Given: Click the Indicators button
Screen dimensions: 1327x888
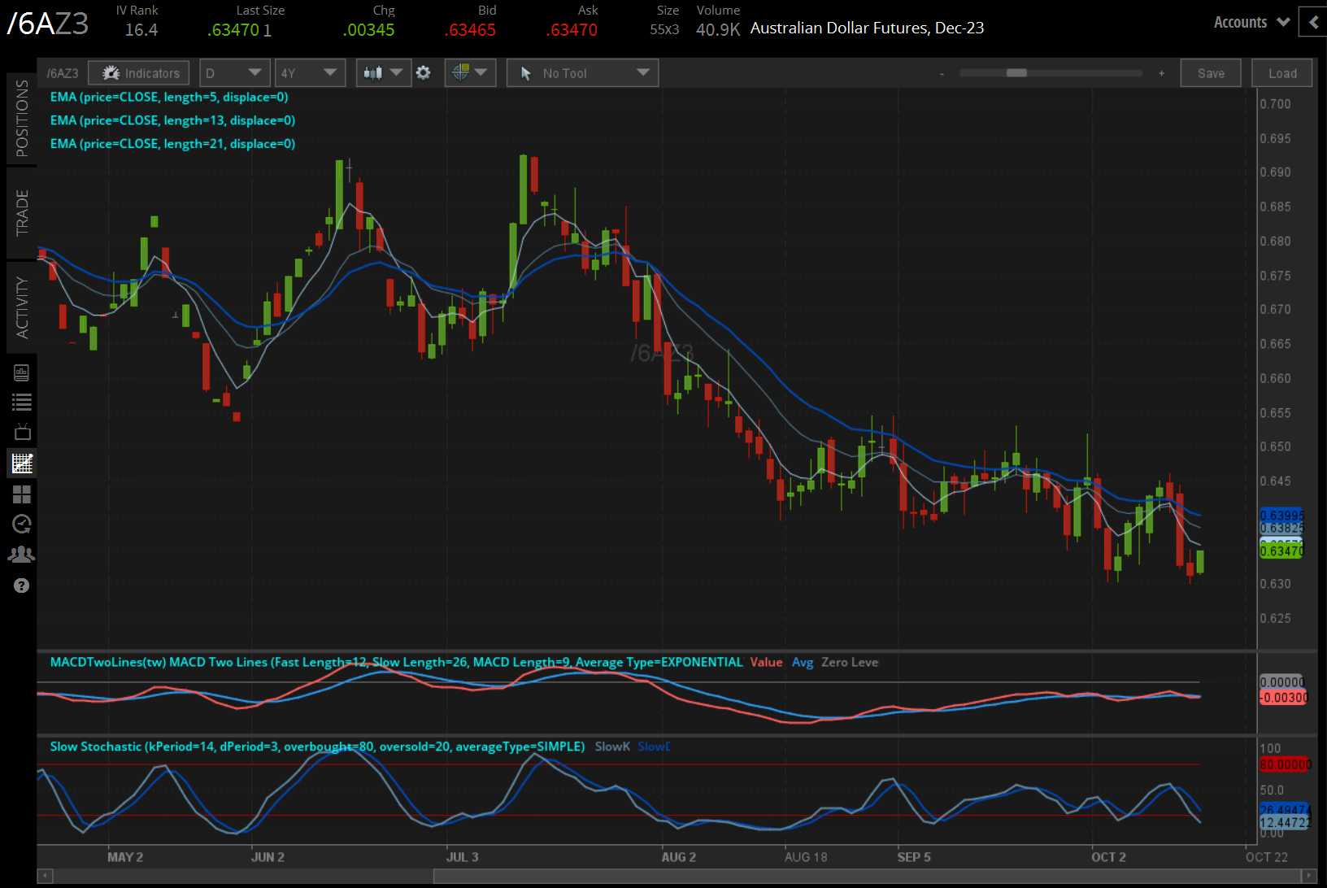Looking at the screenshot, I should (x=139, y=73).
